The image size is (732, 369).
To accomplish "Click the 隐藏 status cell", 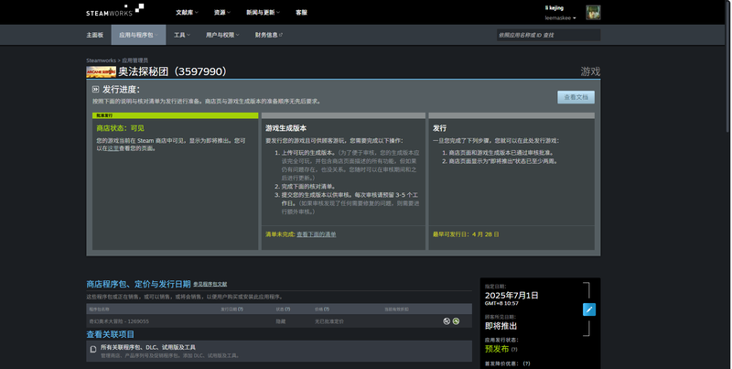I will [281, 321].
